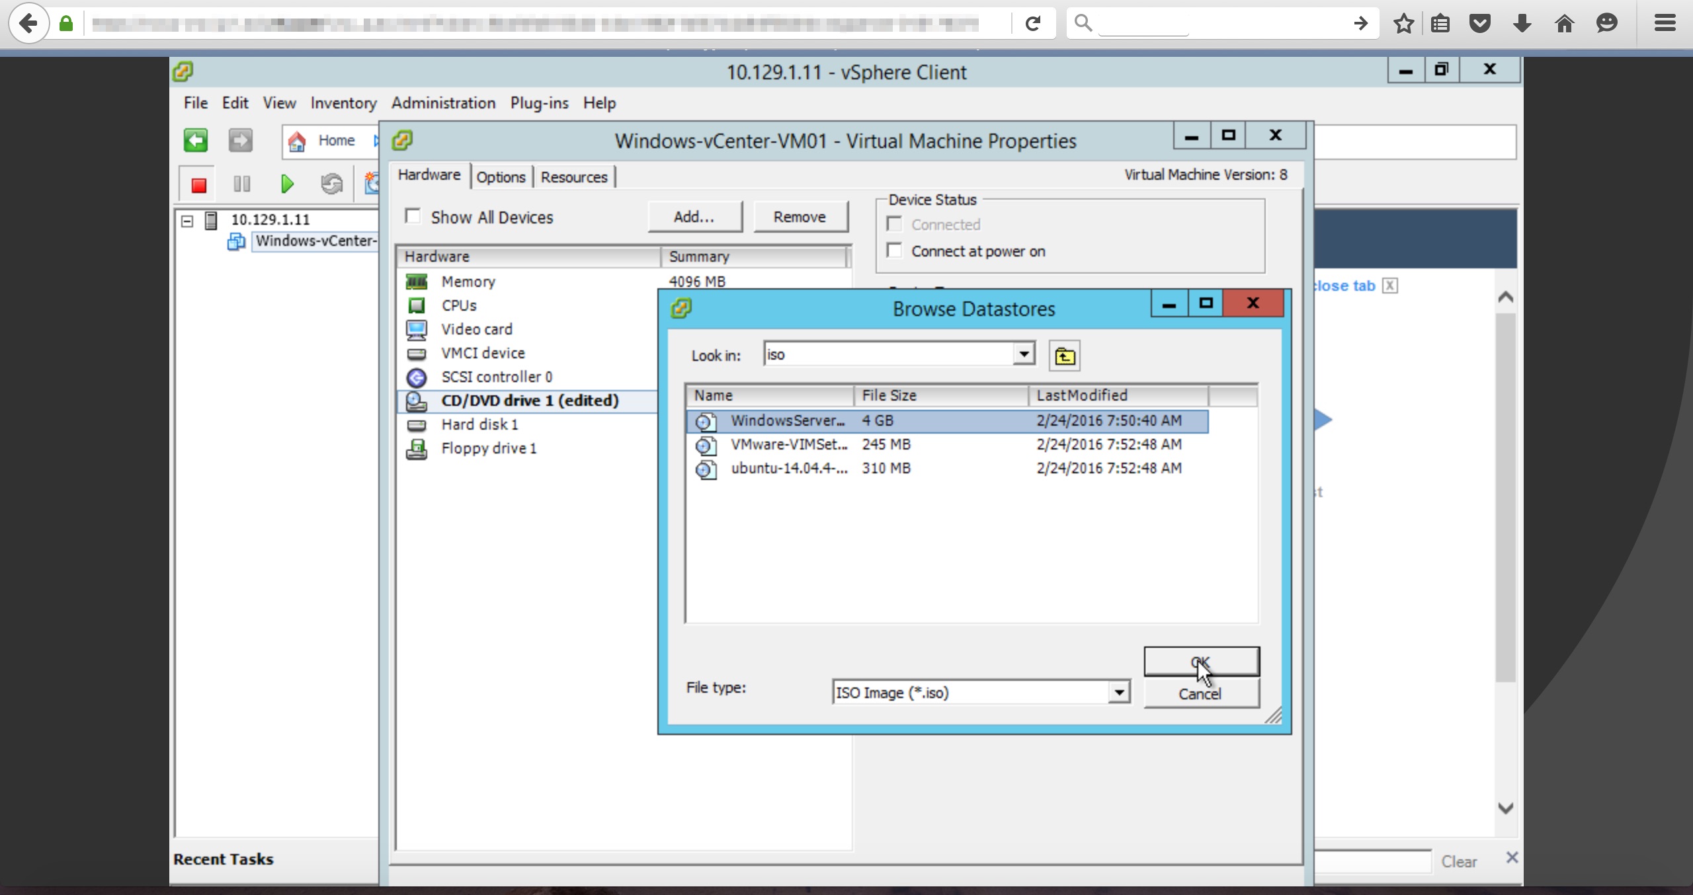Click the browser reload icon
Viewport: 1693px width, 895px height.
click(x=1032, y=24)
